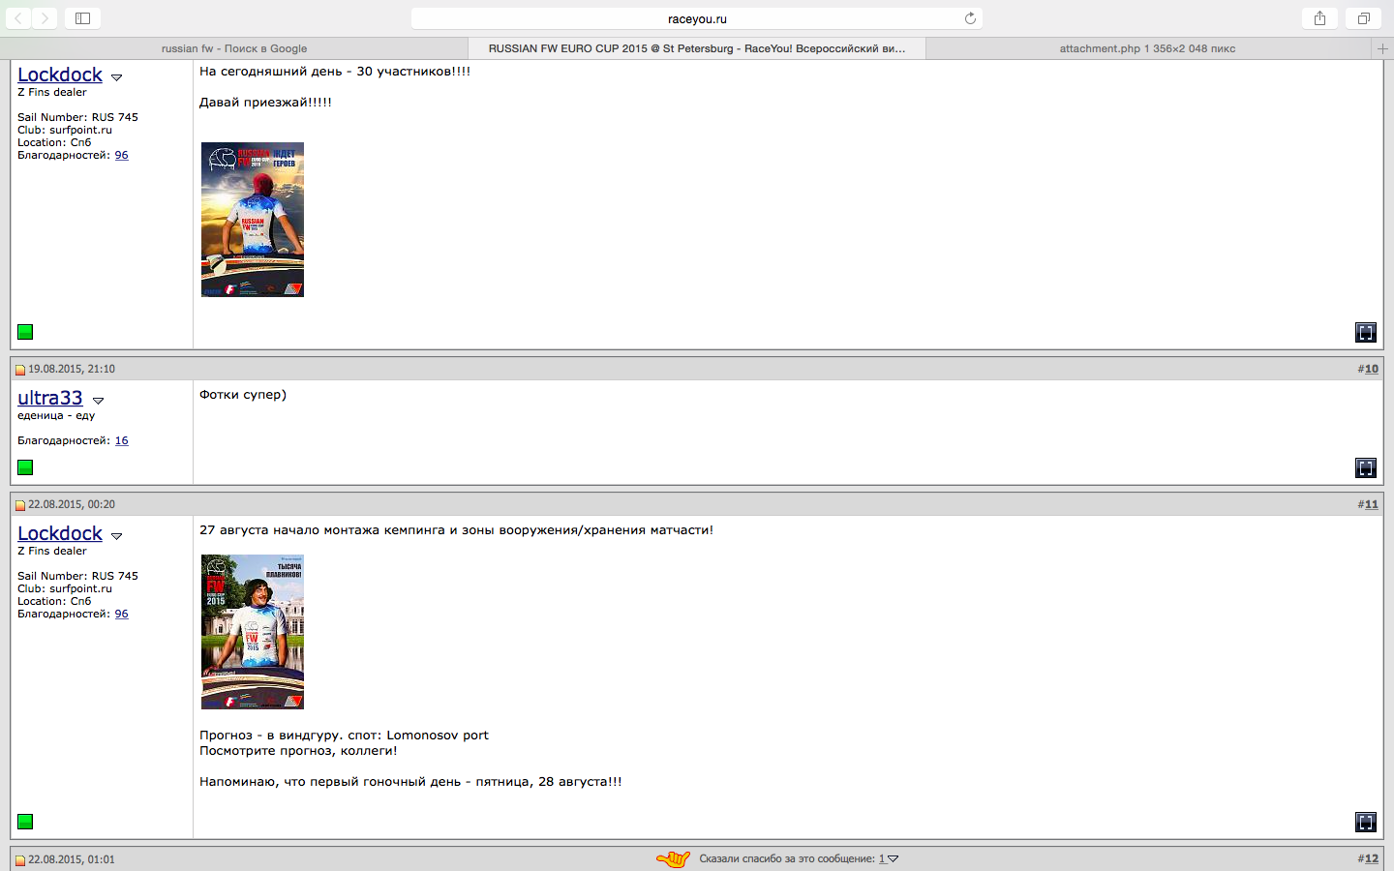The width and height of the screenshot is (1394, 871).
Task: Open the ultra33 profile link
Action: pyautogui.click(x=50, y=398)
